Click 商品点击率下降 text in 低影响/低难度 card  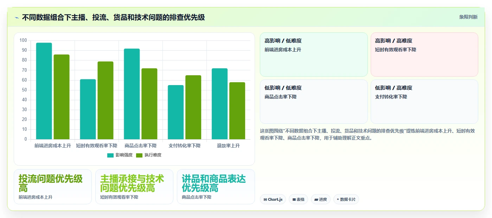pos(281,97)
